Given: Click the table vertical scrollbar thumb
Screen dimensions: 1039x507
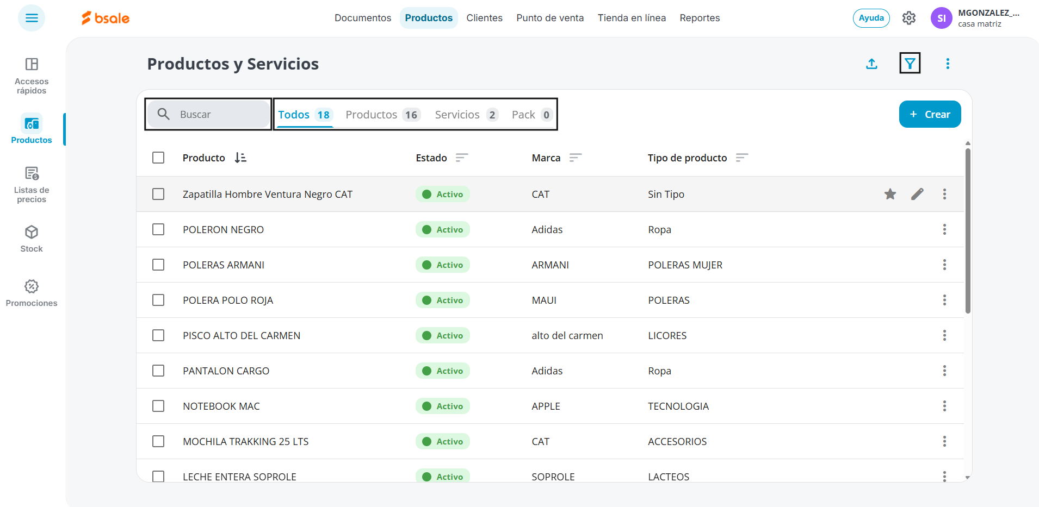Looking at the screenshot, I should pyautogui.click(x=968, y=231).
